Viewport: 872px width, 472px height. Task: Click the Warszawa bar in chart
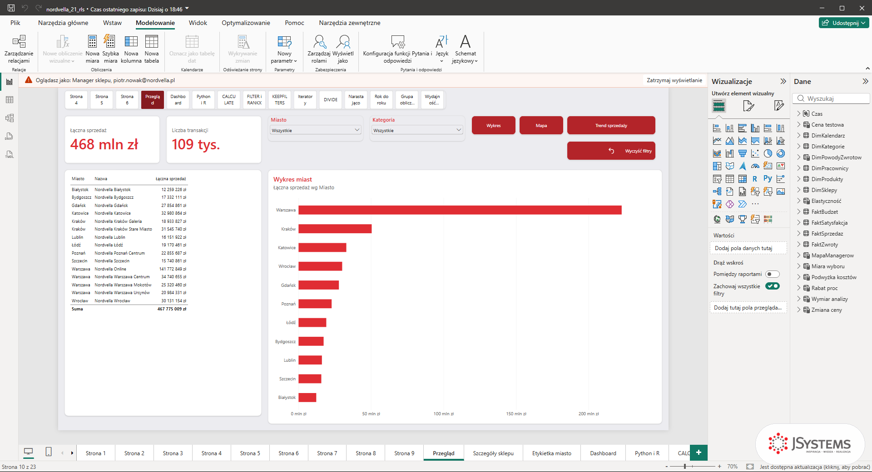pos(460,210)
